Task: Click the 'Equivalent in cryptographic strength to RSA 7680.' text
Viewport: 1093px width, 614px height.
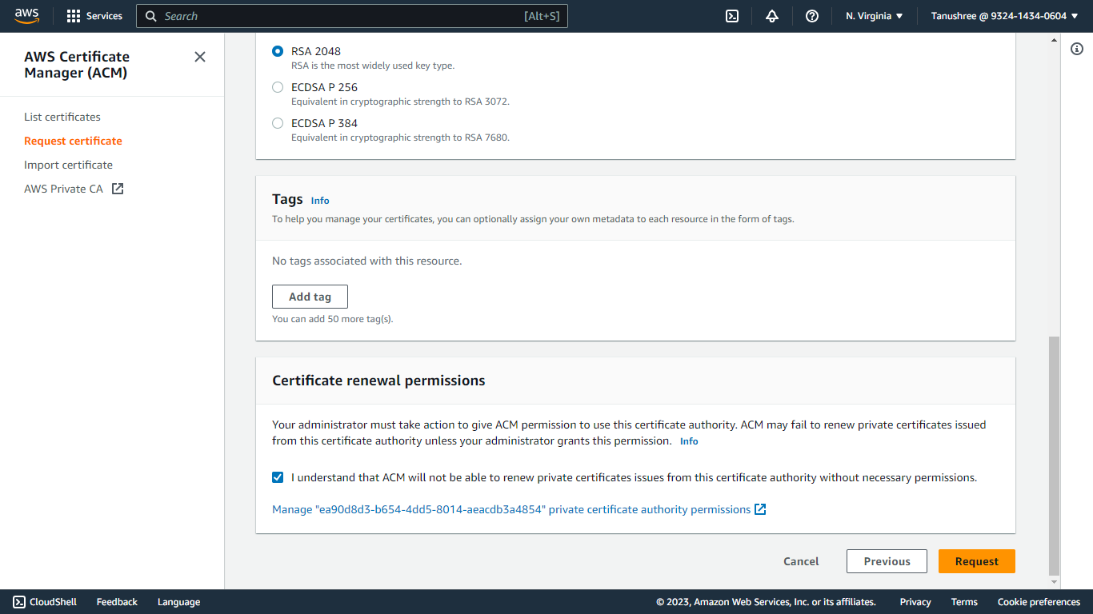Action: point(400,138)
